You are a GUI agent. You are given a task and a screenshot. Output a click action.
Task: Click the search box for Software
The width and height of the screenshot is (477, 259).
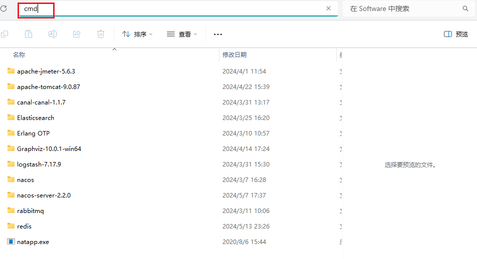point(409,9)
